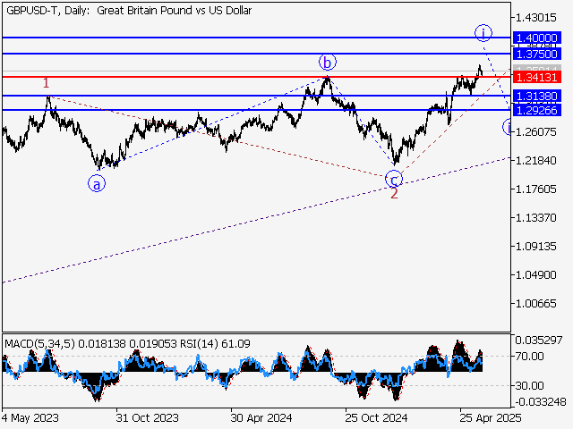Click the 1.37500 price level tag
Screen dimensions: 573x429
[x=536, y=54]
